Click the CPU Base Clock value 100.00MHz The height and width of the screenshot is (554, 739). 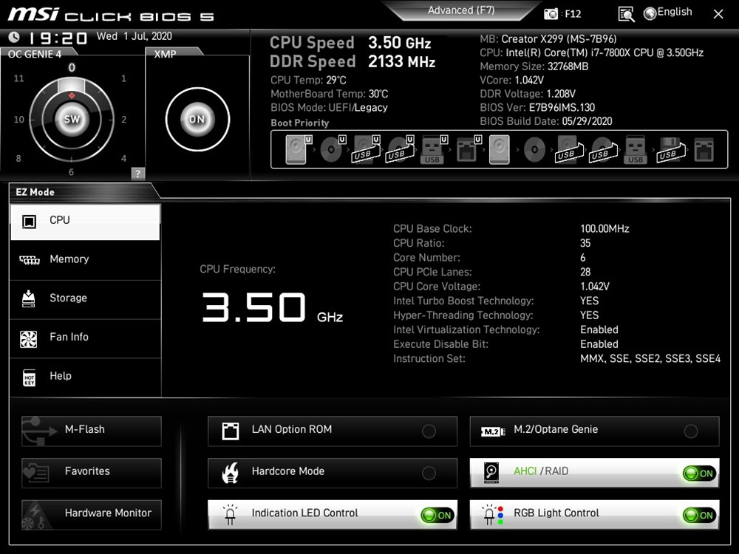pyautogui.click(x=605, y=229)
